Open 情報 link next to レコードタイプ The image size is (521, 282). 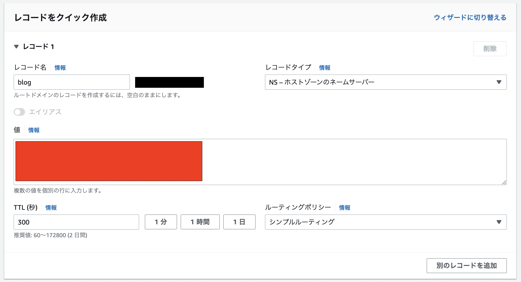point(325,68)
